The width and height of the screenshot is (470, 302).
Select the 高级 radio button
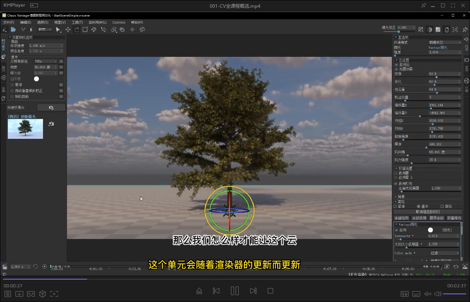442,206
